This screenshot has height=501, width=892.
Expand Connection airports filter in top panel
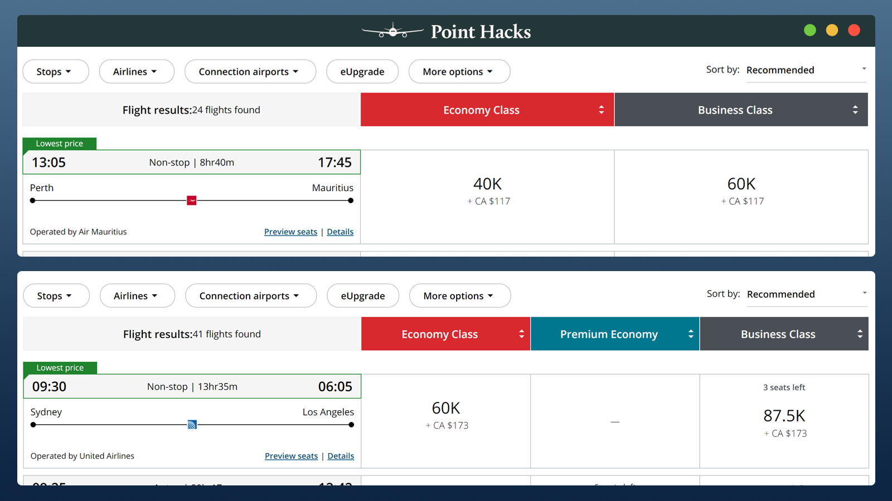coord(250,71)
